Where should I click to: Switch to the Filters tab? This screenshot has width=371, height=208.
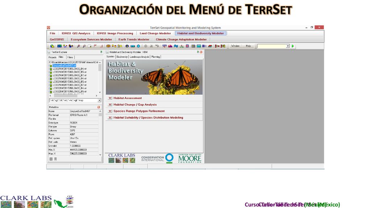(x=70, y=57)
